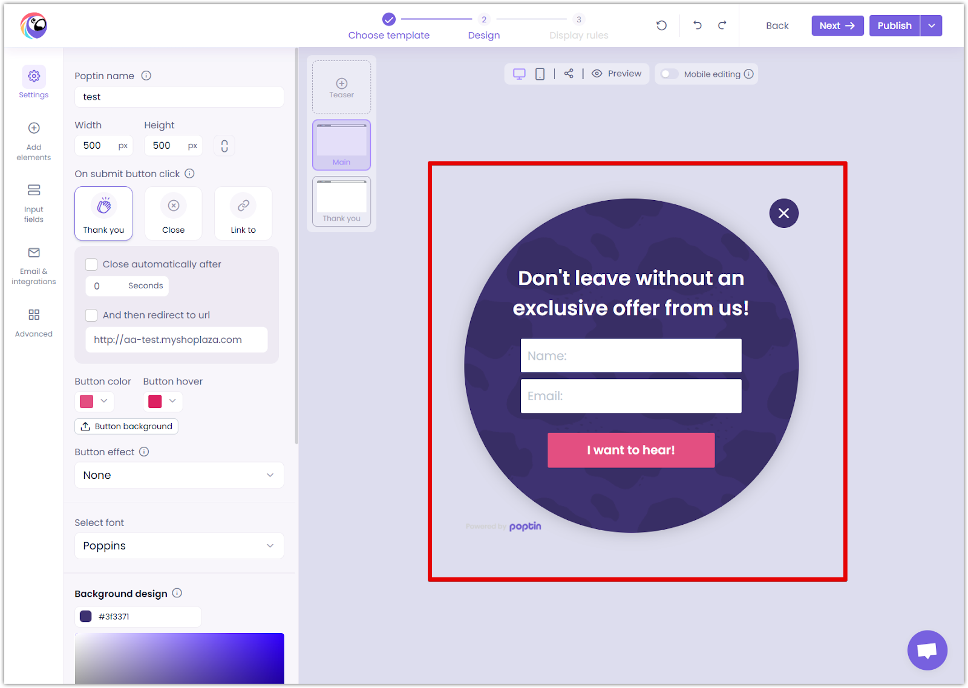Viewport: 968px width, 688px height.
Task: Open the chat support bubble
Action: (927, 650)
